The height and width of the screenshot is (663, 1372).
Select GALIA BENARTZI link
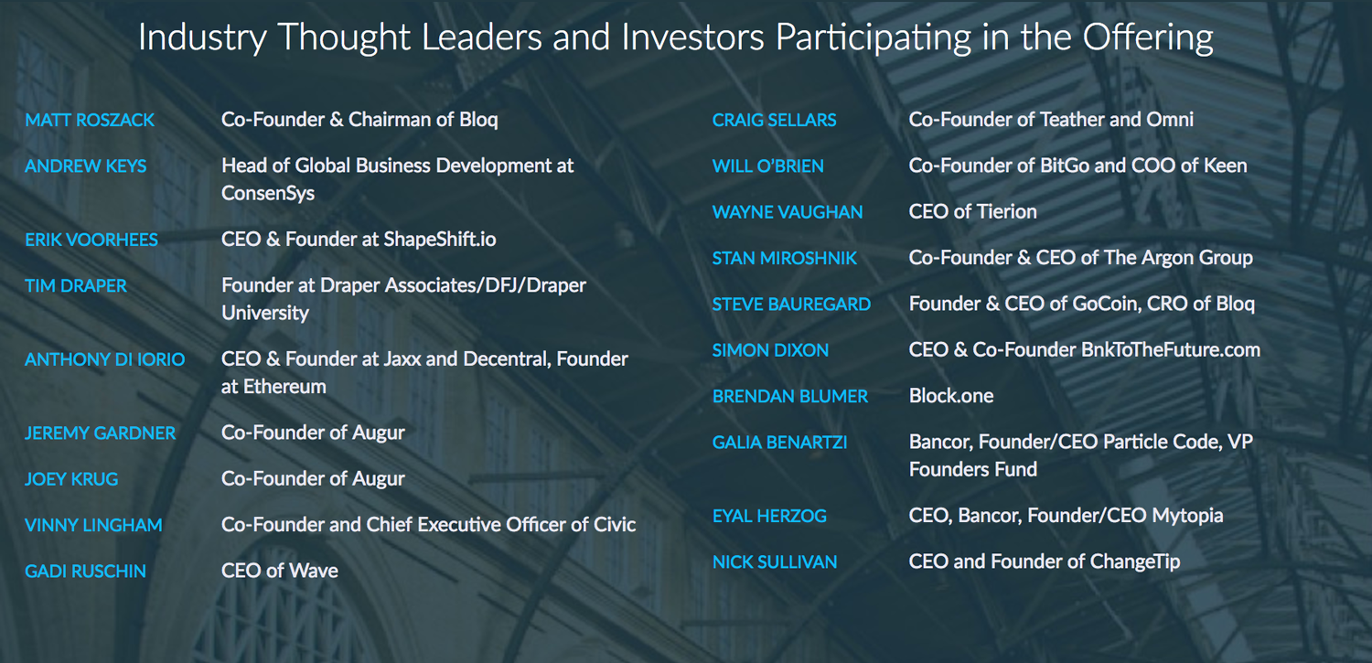[780, 443]
